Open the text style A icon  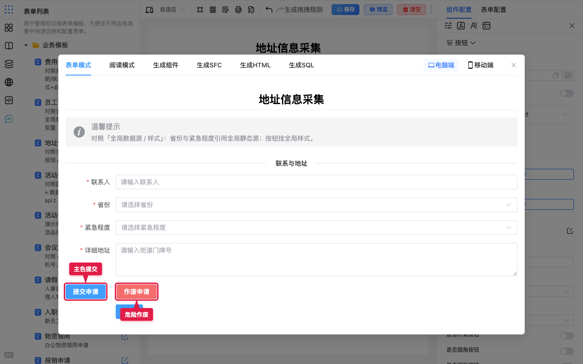[x=474, y=25]
